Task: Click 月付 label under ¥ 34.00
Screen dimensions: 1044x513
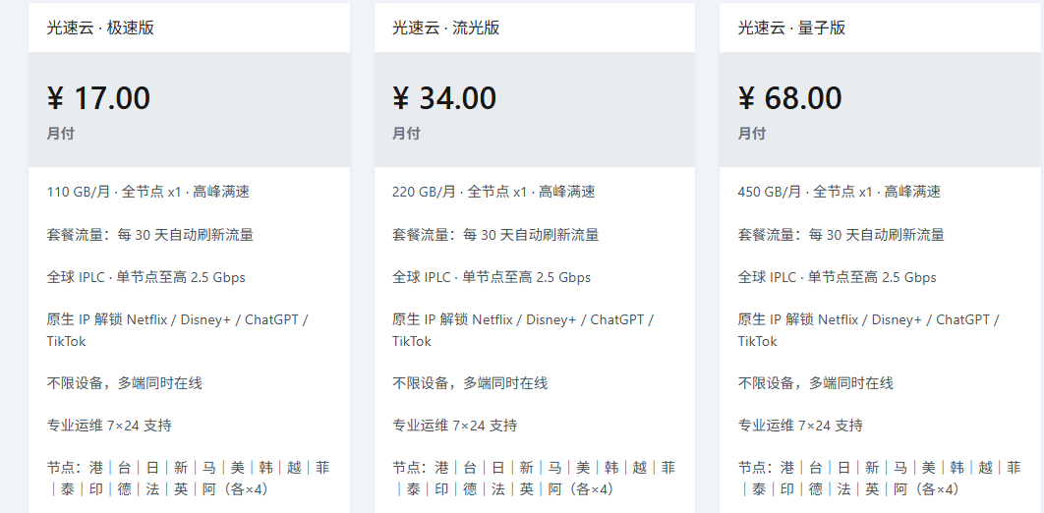Action: click(406, 133)
